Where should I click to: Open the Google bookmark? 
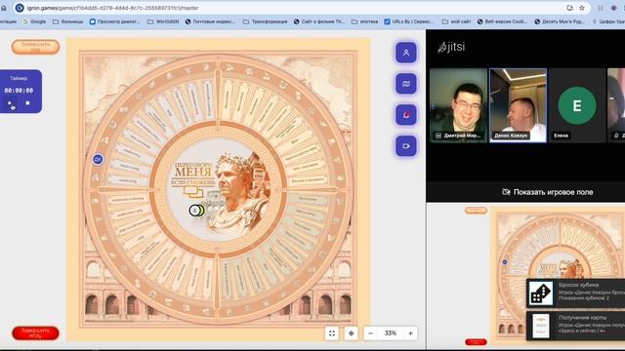click(x=34, y=21)
